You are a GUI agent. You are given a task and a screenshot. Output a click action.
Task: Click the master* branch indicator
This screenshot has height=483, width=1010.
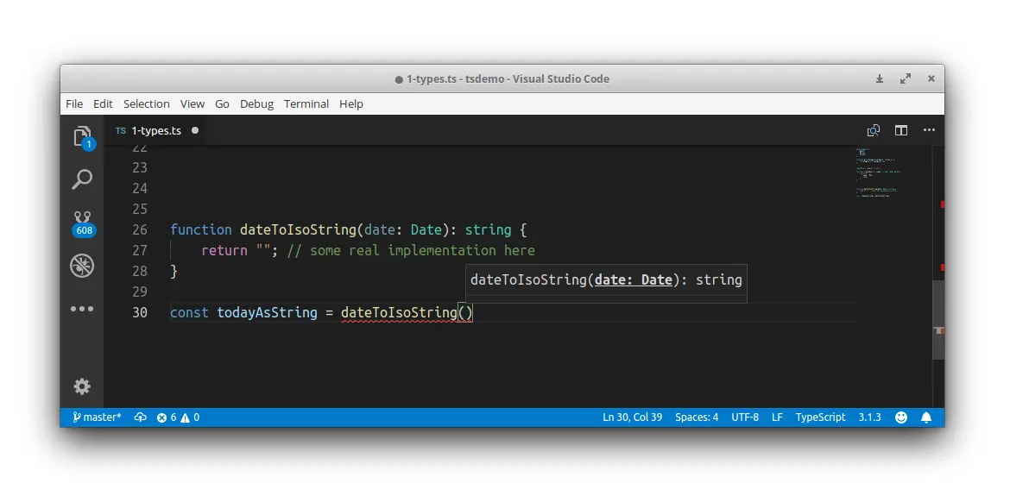click(x=97, y=417)
